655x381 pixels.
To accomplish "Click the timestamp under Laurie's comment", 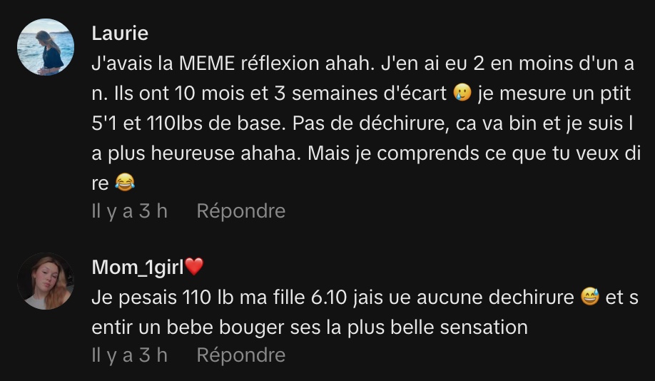I will (129, 211).
